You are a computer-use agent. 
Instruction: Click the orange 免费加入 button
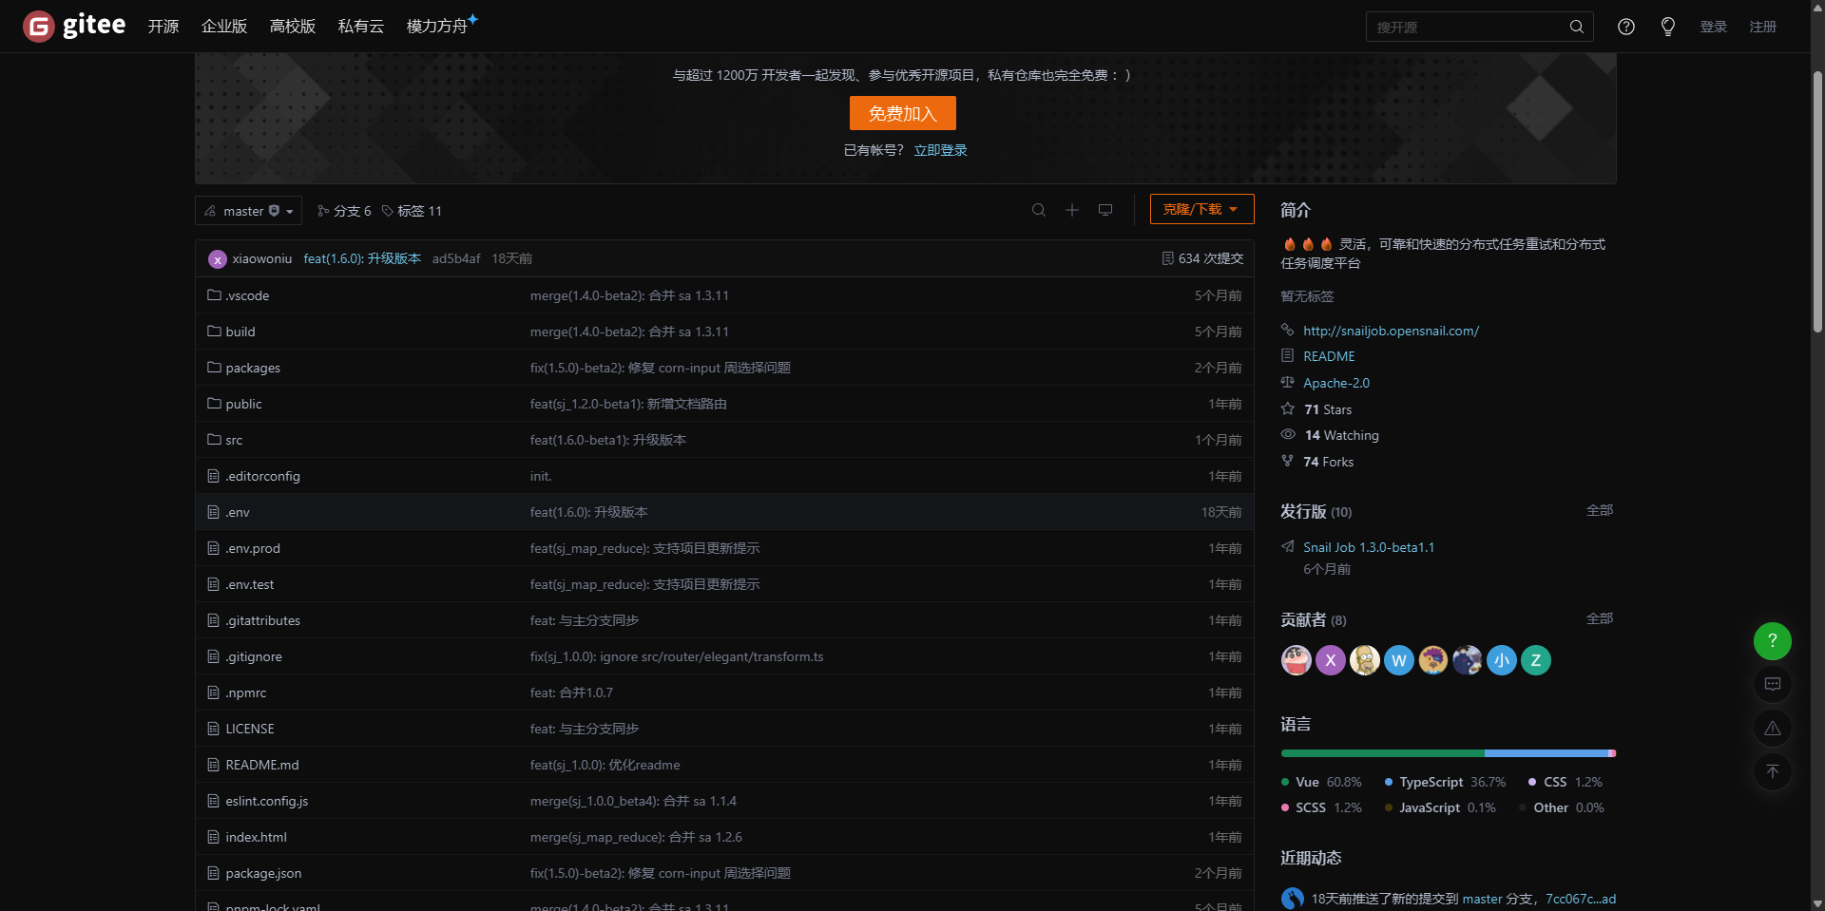[x=903, y=113]
